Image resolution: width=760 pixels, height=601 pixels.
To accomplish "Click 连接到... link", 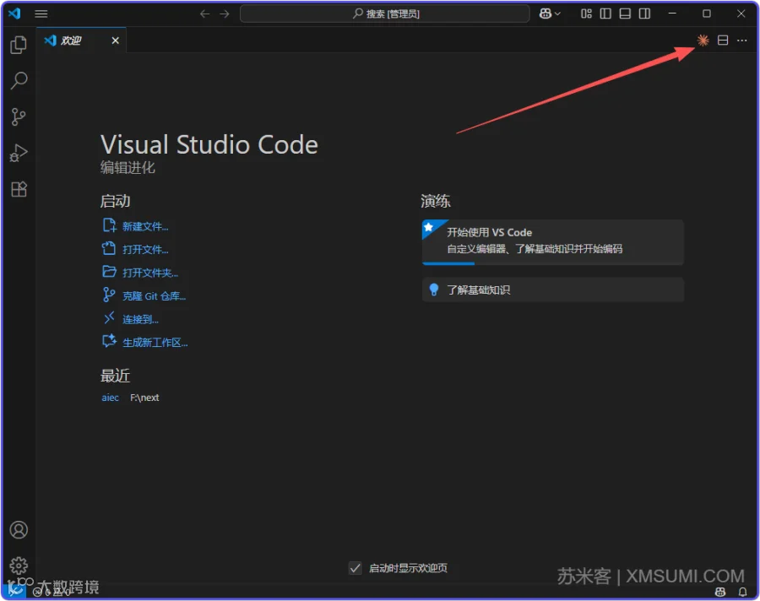I will (x=140, y=319).
